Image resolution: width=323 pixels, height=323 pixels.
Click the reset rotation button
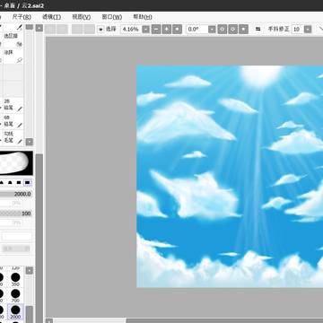tap(244, 29)
